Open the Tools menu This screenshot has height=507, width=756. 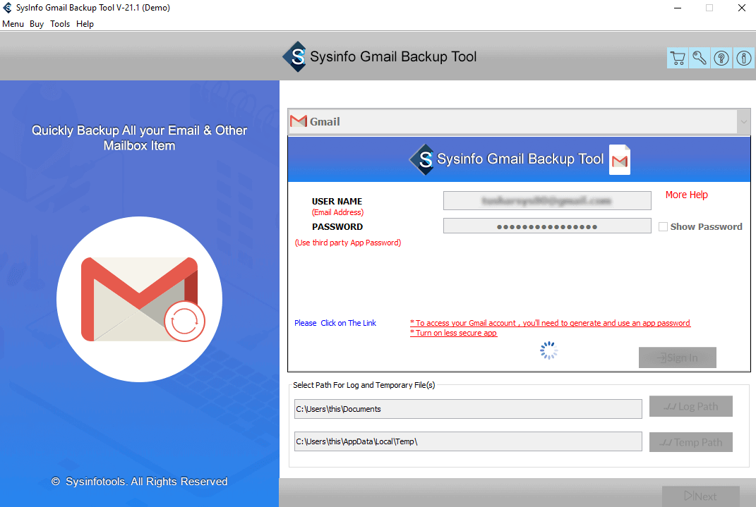(x=60, y=24)
